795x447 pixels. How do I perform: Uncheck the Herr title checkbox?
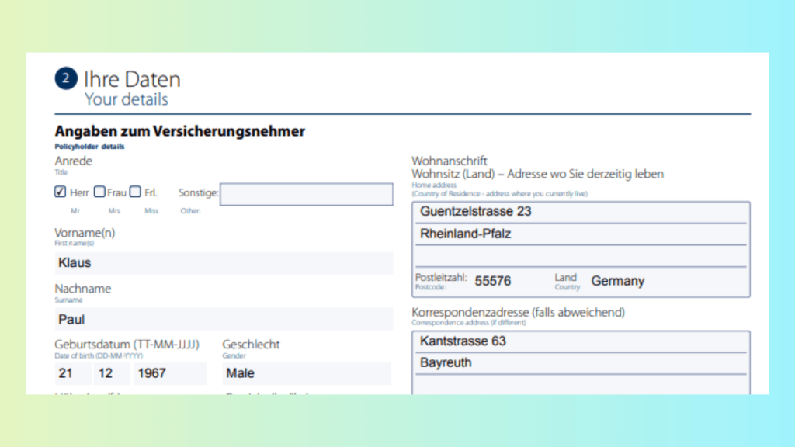(61, 192)
